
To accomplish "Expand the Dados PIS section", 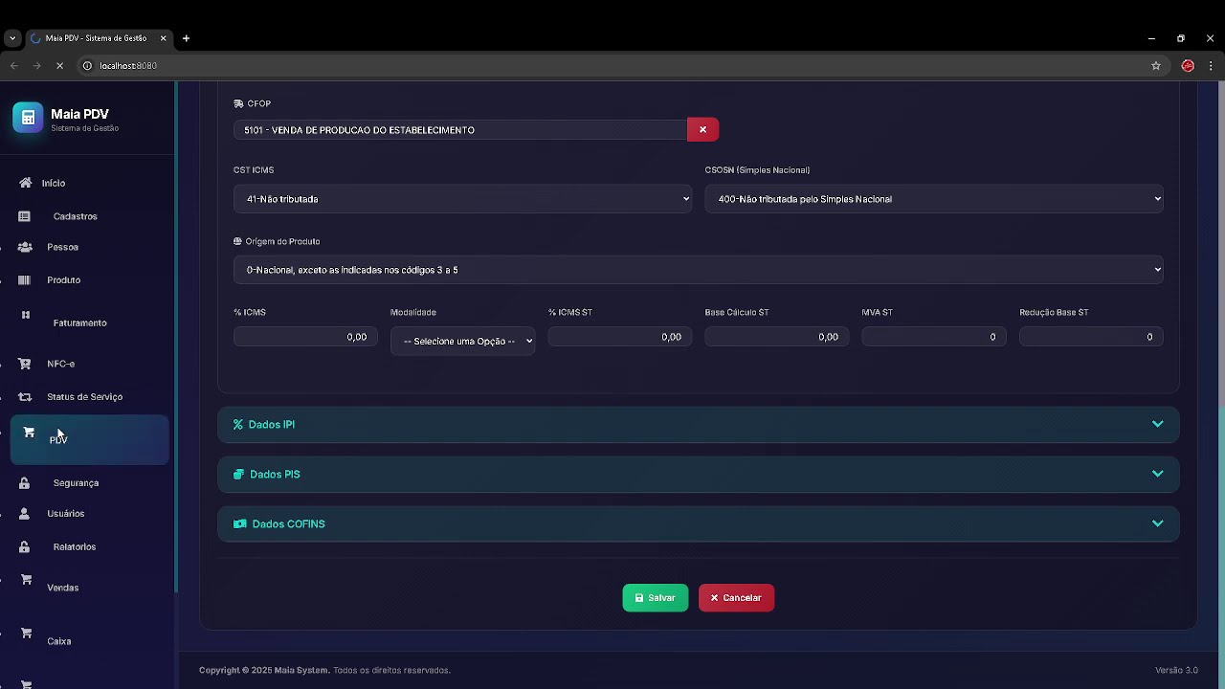I will pyautogui.click(x=699, y=474).
